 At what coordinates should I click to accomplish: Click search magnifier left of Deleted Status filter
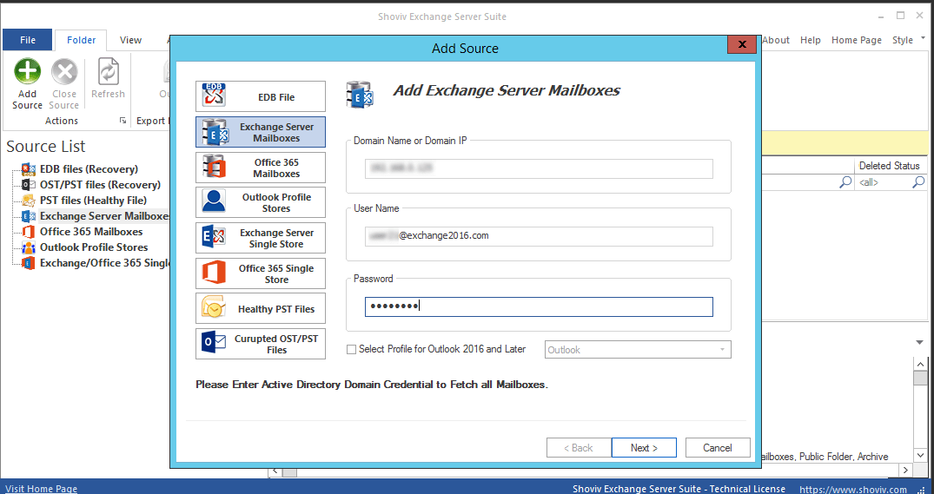(x=845, y=182)
